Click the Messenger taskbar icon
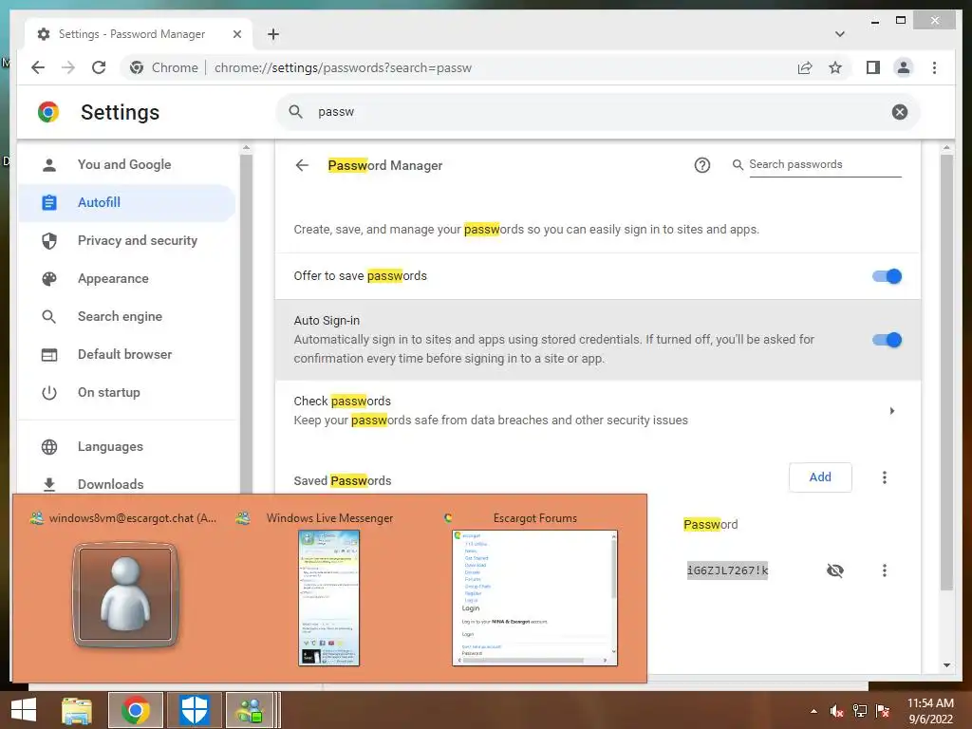This screenshot has height=729, width=972. (251, 710)
